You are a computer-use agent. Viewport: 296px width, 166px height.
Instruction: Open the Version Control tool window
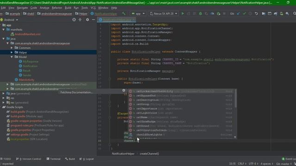tap(29, 159)
